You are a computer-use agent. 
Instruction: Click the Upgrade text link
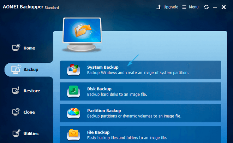click(171, 7)
